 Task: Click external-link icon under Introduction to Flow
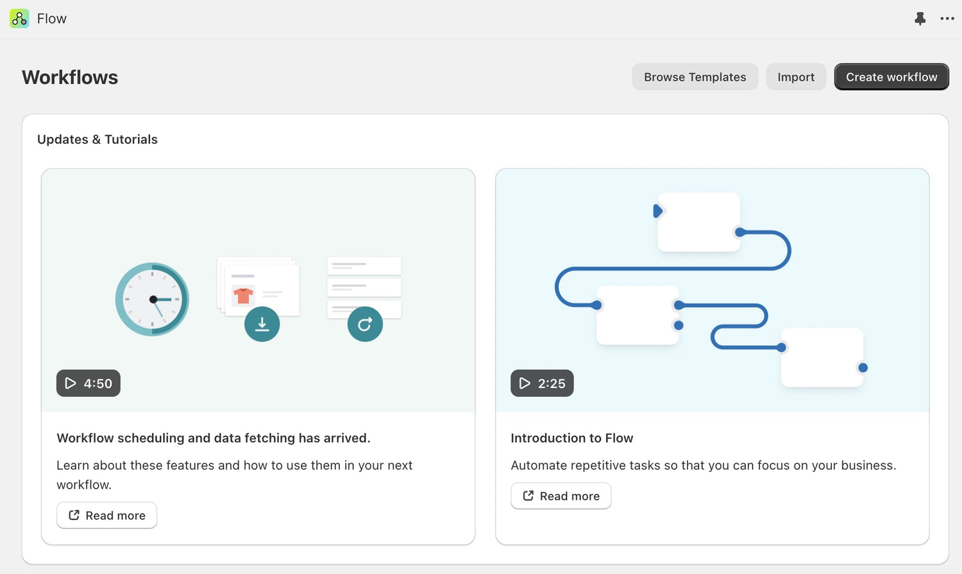[528, 496]
